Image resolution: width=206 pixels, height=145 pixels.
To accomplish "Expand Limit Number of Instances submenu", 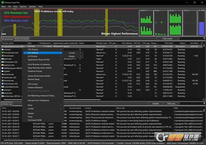I will click(43, 65).
